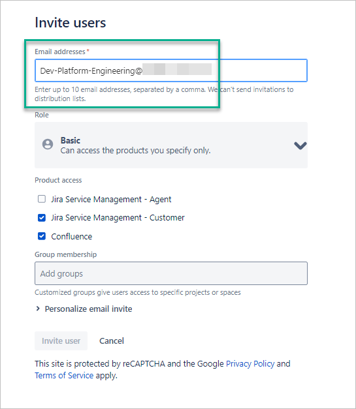356x409 pixels.
Task: Click the Email addresses field label
Action: click(x=60, y=52)
